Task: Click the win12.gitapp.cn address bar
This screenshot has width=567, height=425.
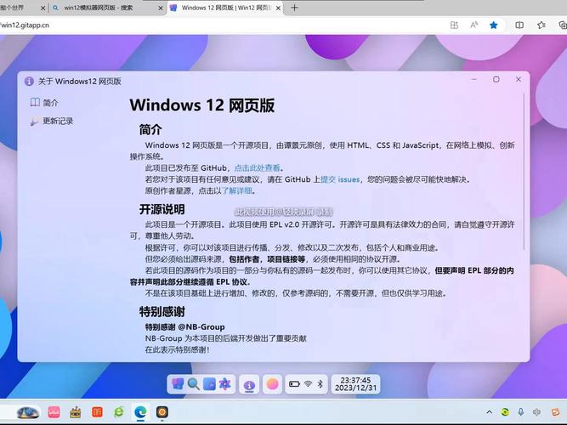Action: point(217,25)
